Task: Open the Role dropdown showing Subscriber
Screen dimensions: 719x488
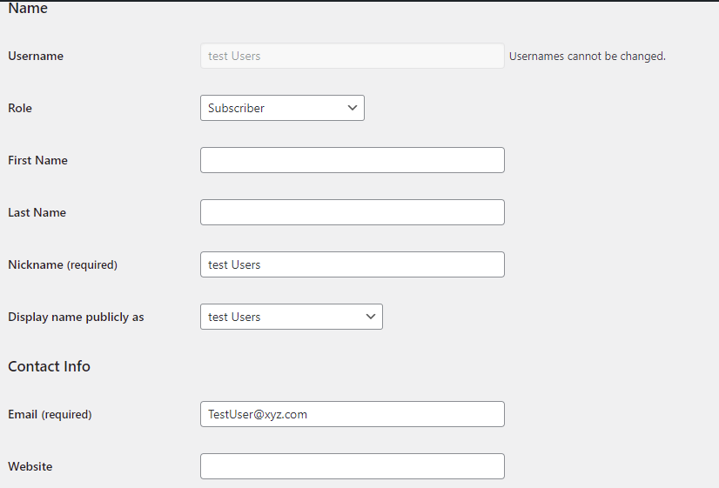Action: [282, 108]
